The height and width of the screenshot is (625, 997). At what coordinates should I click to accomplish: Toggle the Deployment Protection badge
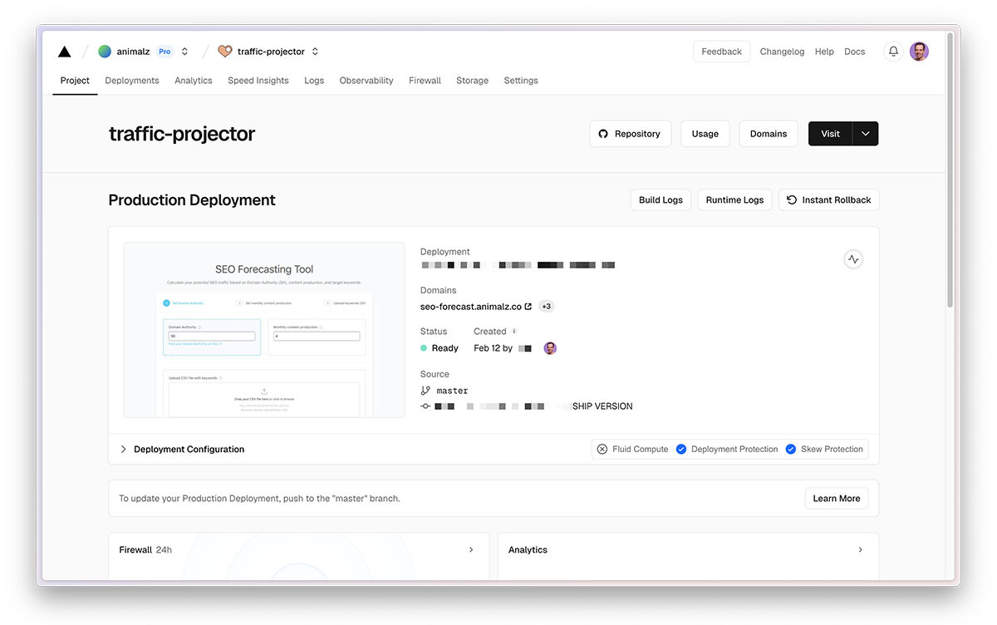(x=727, y=449)
